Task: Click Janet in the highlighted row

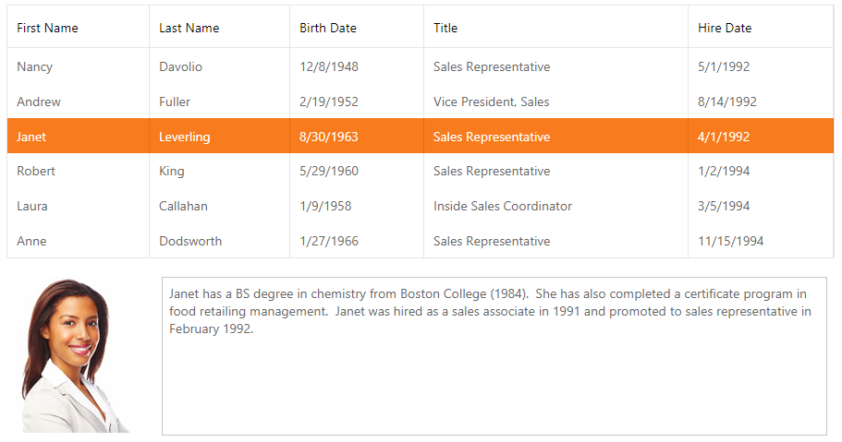Action: tap(31, 137)
